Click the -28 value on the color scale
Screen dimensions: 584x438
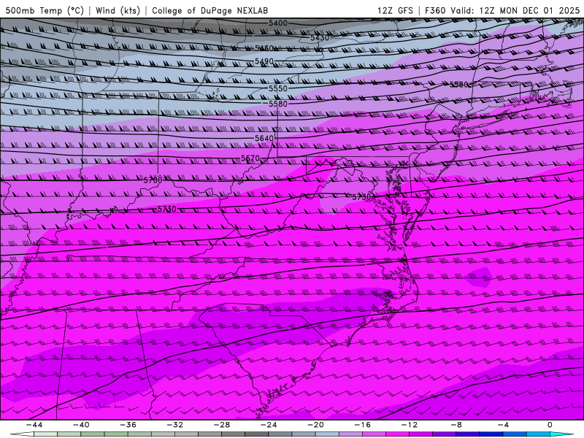pyautogui.click(x=222, y=425)
